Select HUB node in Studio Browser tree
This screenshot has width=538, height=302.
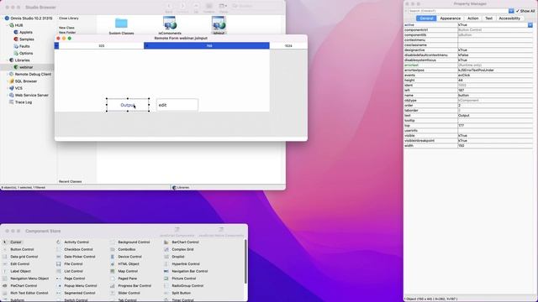pyautogui.click(x=18, y=25)
